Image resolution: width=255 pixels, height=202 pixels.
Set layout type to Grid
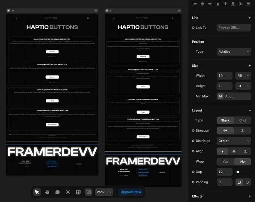[x=242, y=120]
